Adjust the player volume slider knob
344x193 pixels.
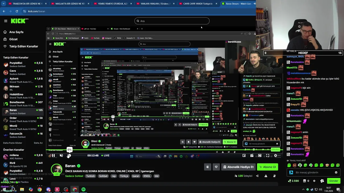click(x=69, y=156)
